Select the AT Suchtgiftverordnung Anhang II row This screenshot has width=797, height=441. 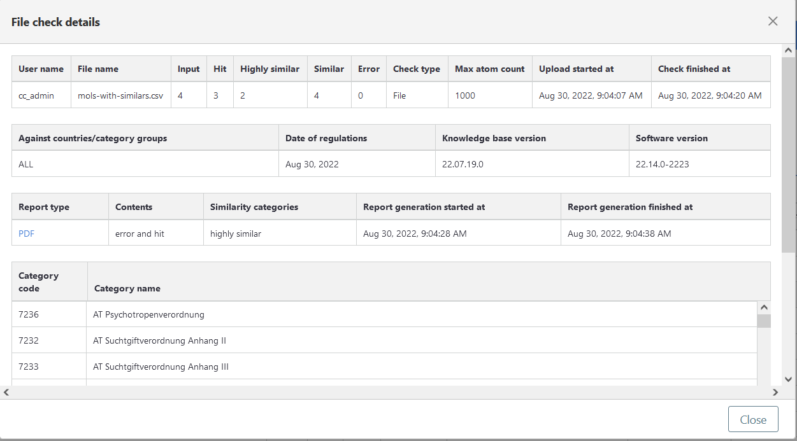click(x=159, y=340)
